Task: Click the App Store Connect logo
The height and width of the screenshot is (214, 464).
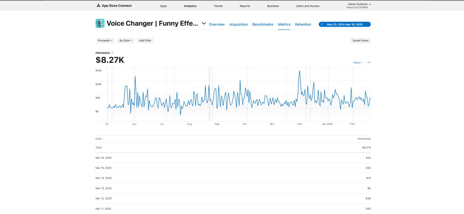Action: [x=114, y=6]
